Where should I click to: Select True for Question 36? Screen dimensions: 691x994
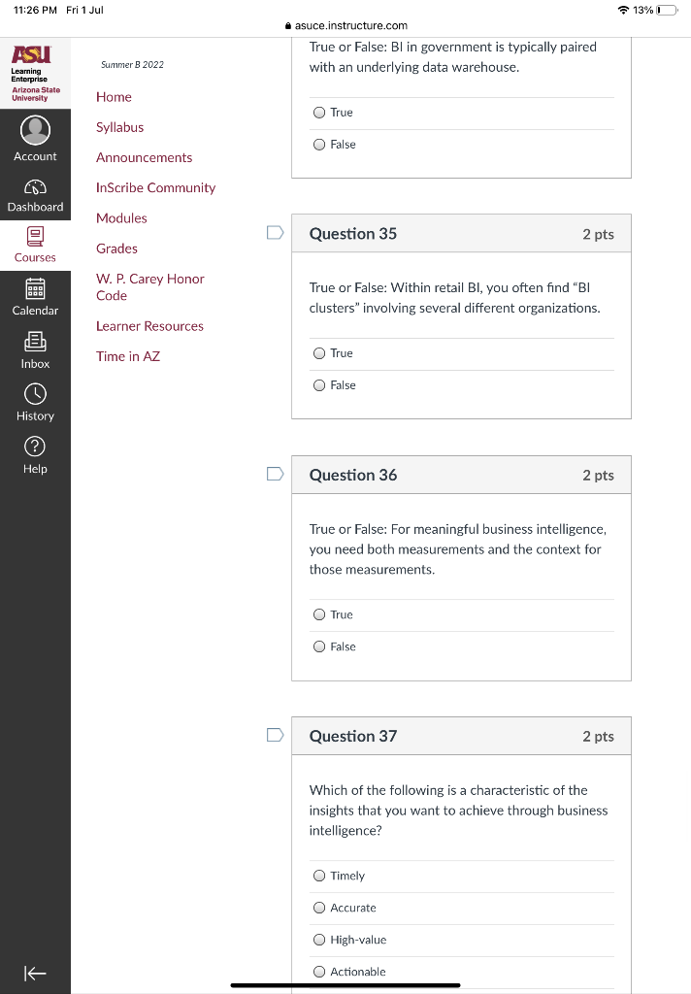[x=319, y=614]
